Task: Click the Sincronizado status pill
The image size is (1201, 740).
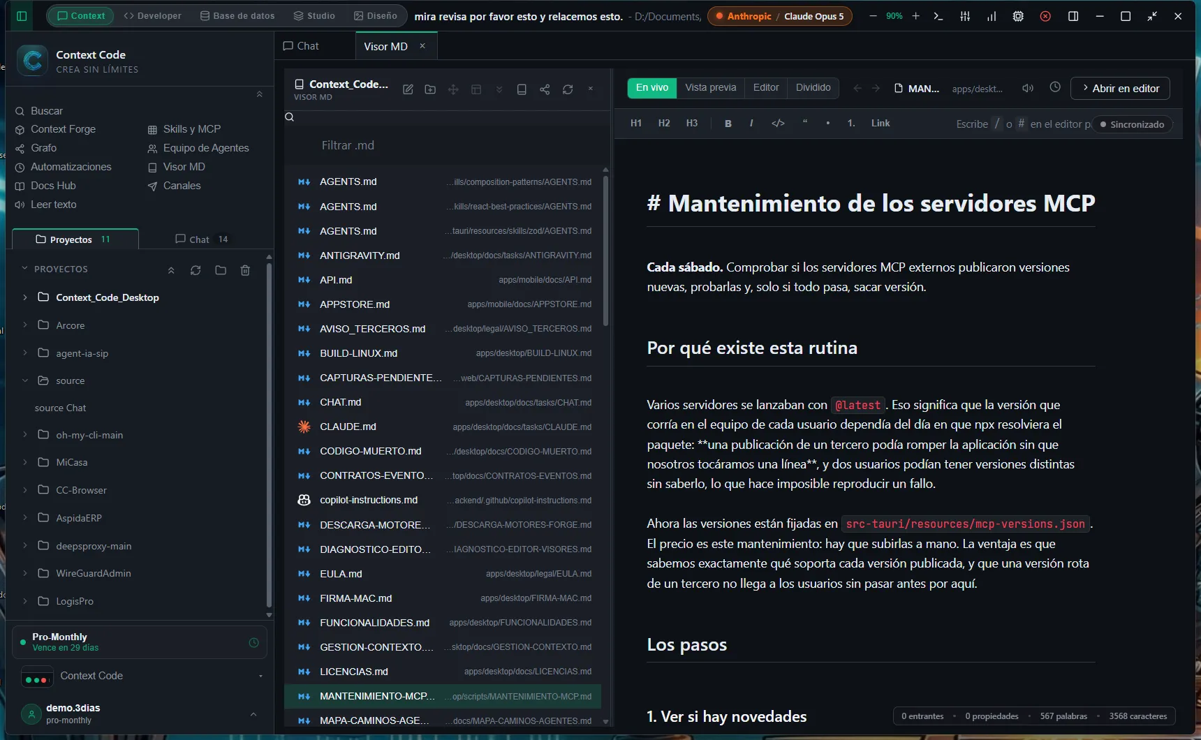Action: pyautogui.click(x=1132, y=124)
